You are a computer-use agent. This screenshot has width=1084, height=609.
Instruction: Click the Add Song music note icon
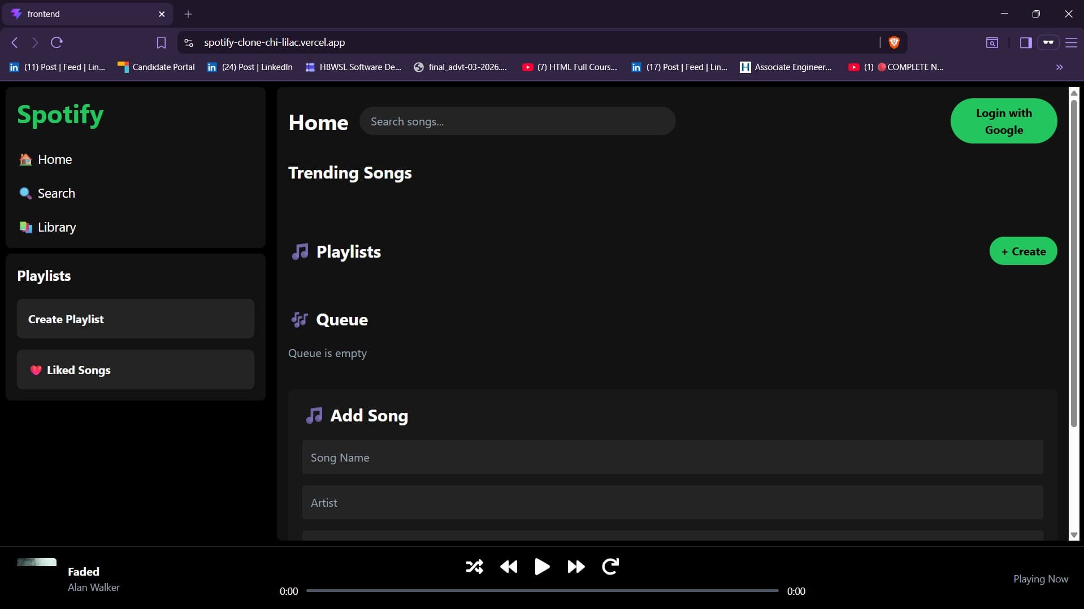point(314,415)
